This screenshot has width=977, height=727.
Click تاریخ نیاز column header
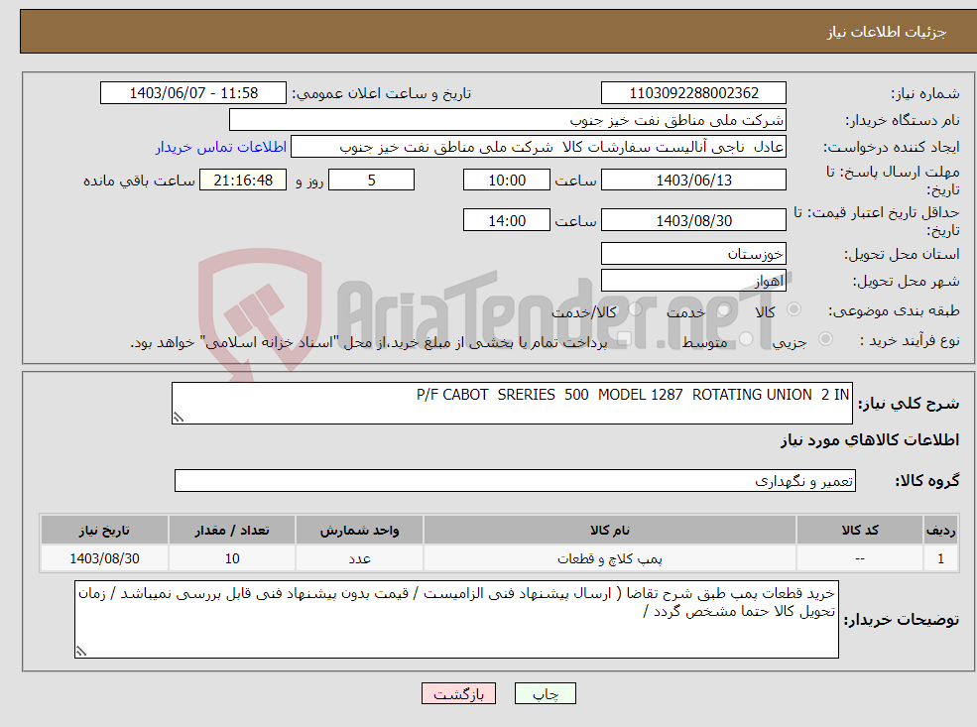104,531
